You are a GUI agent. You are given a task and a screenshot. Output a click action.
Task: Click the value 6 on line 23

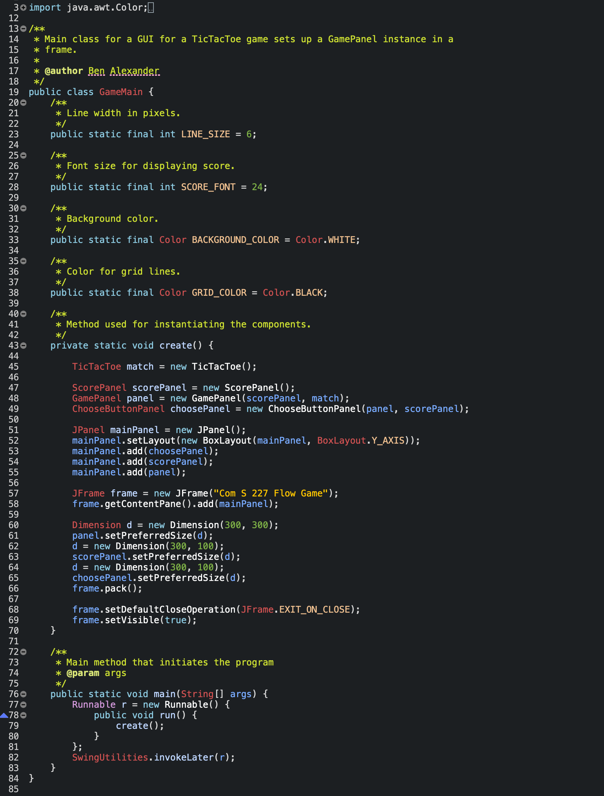pos(249,134)
